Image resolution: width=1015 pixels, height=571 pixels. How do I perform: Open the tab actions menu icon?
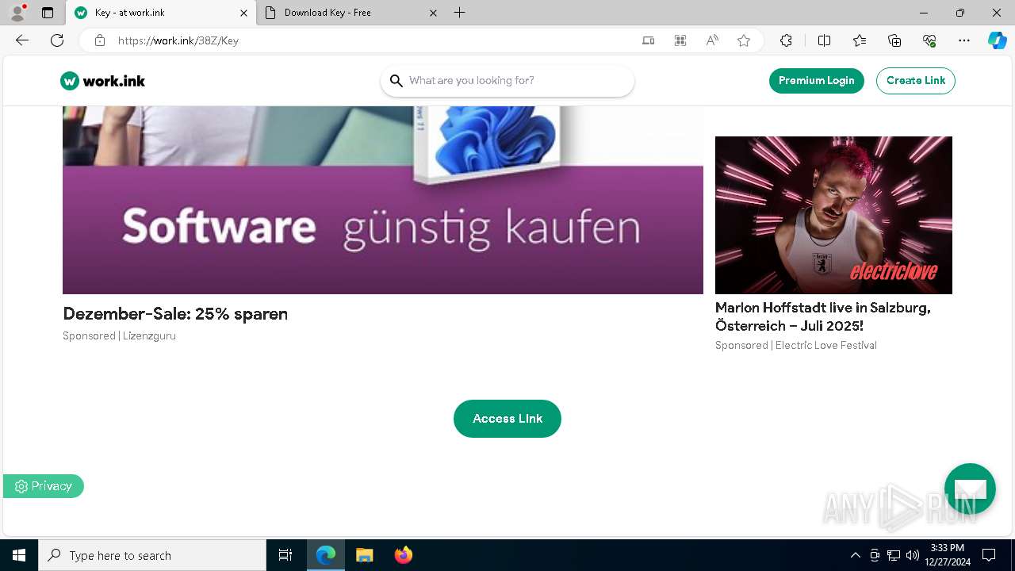[x=48, y=13]
